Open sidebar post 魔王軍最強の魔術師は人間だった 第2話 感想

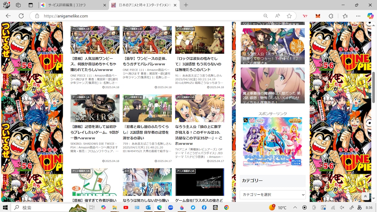coord(273,86)
